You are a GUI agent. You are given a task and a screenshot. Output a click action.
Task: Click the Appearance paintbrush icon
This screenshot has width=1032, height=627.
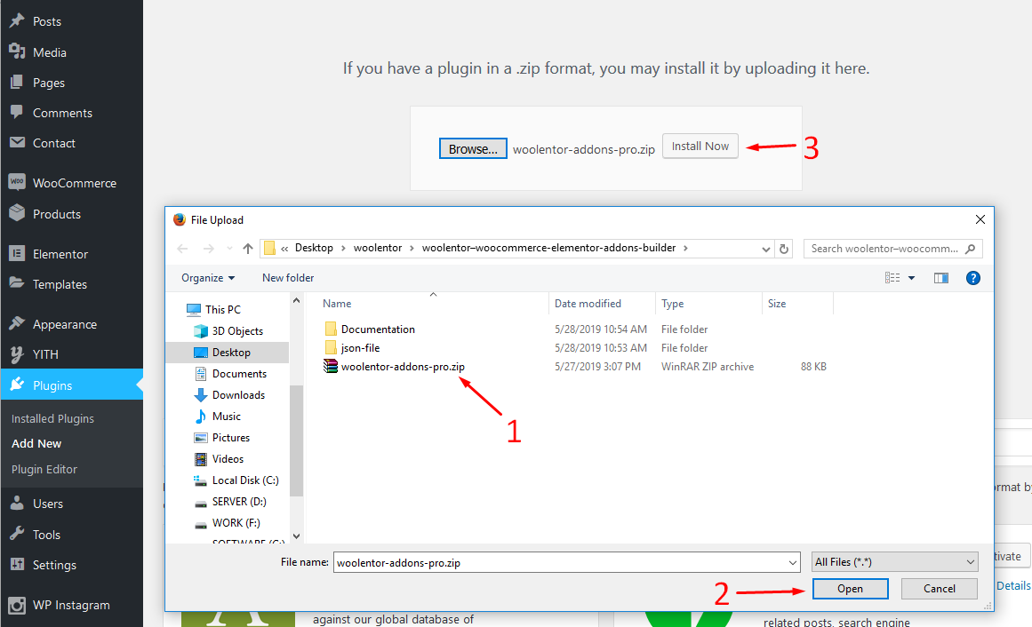click(x=17, y=323)
